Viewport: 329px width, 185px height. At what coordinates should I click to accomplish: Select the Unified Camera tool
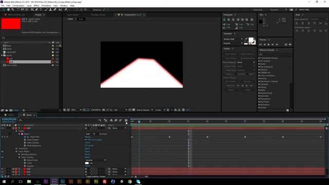(x=22, y=10)
